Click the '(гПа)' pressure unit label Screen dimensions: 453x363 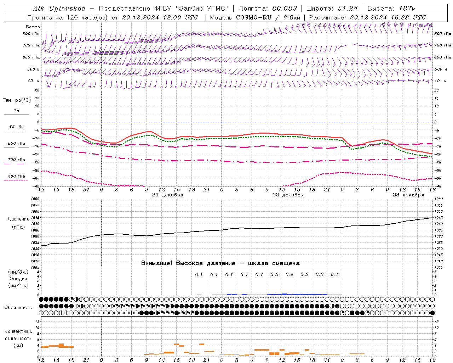tap(18, 227)
